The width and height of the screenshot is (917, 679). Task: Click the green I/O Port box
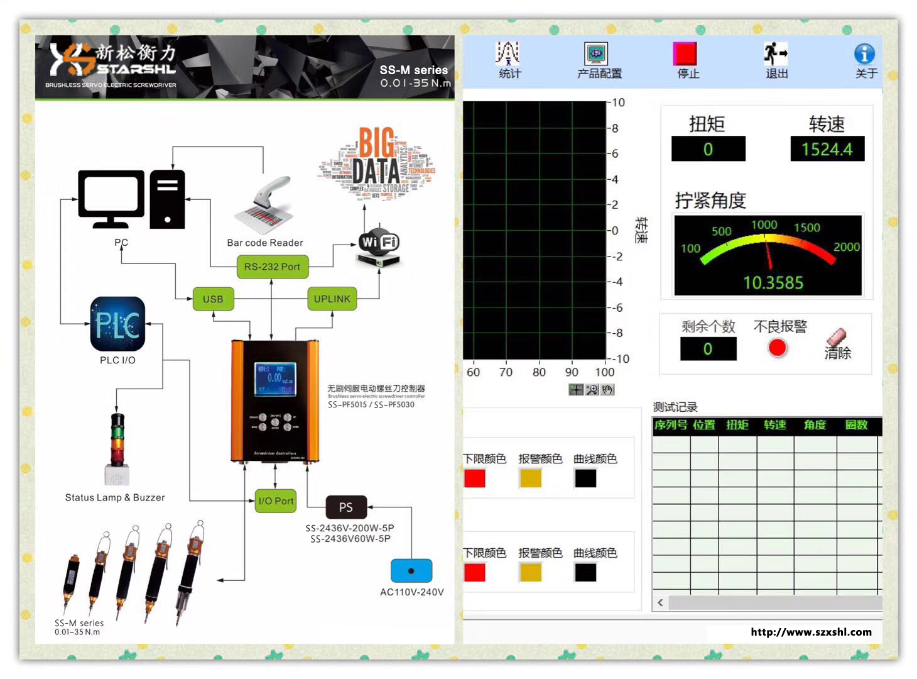tap(276, 500)
